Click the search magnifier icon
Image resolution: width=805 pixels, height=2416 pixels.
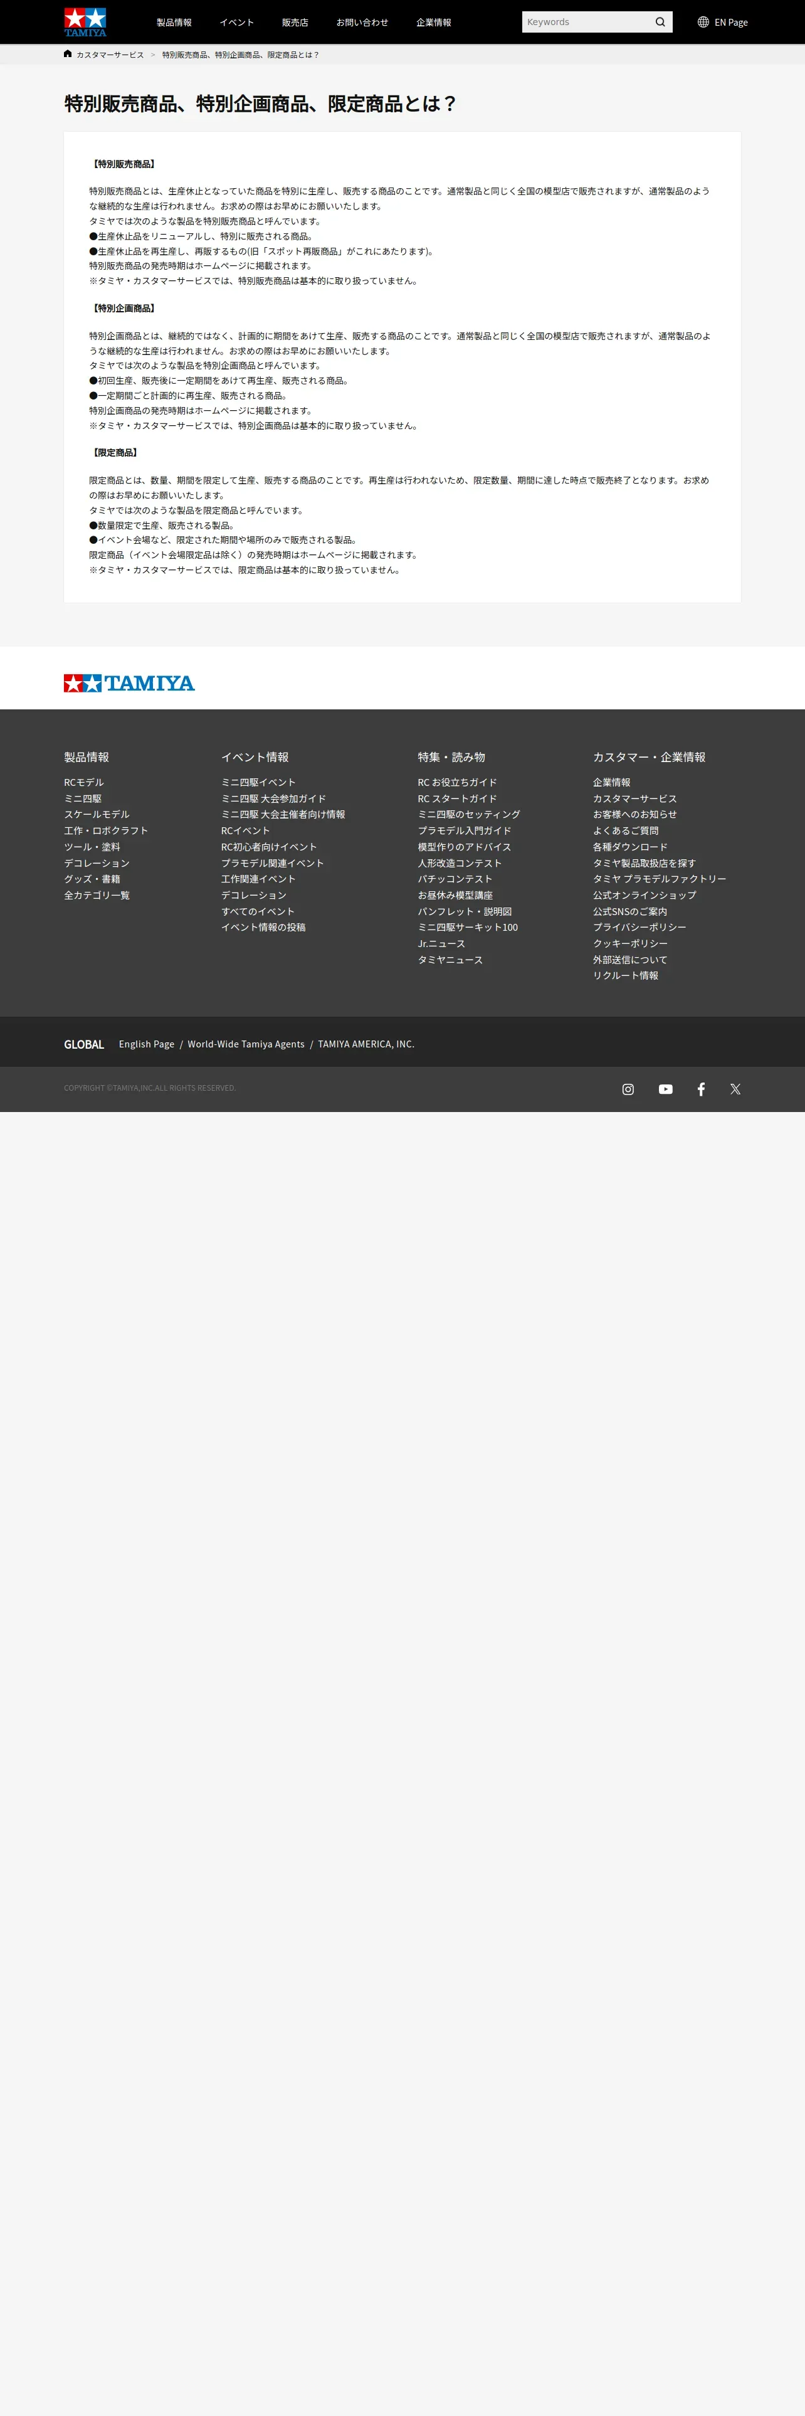click(660, 21)
